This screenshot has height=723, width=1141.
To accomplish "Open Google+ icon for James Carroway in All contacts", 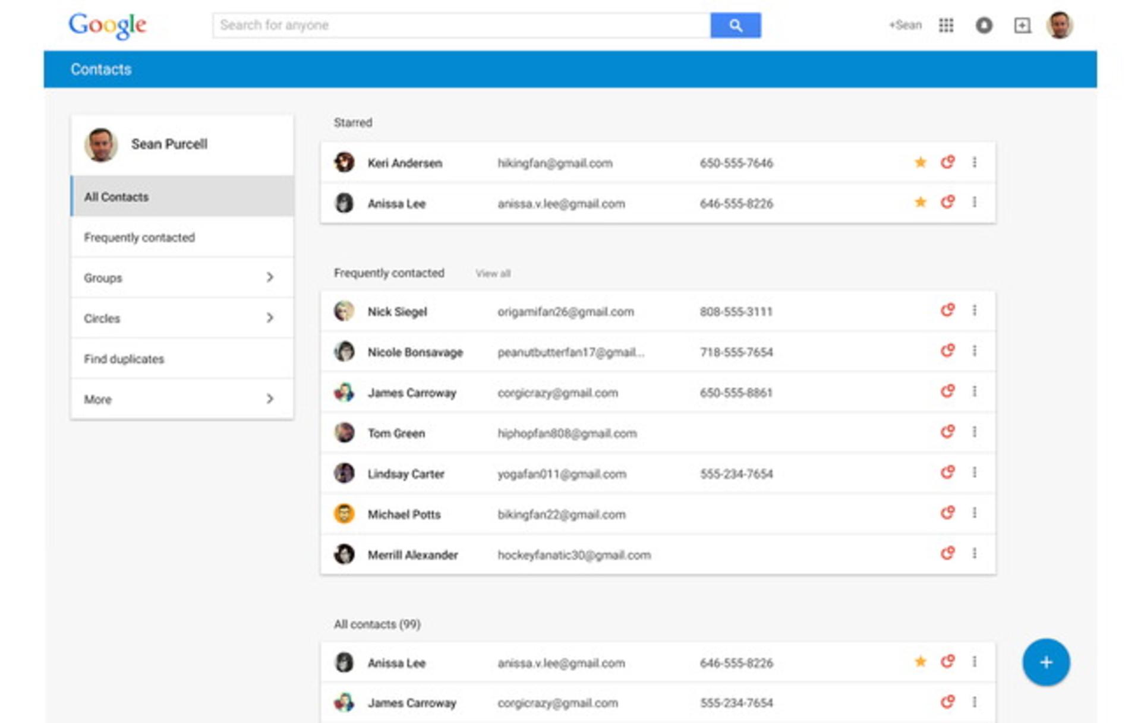I will click(948, 702).
